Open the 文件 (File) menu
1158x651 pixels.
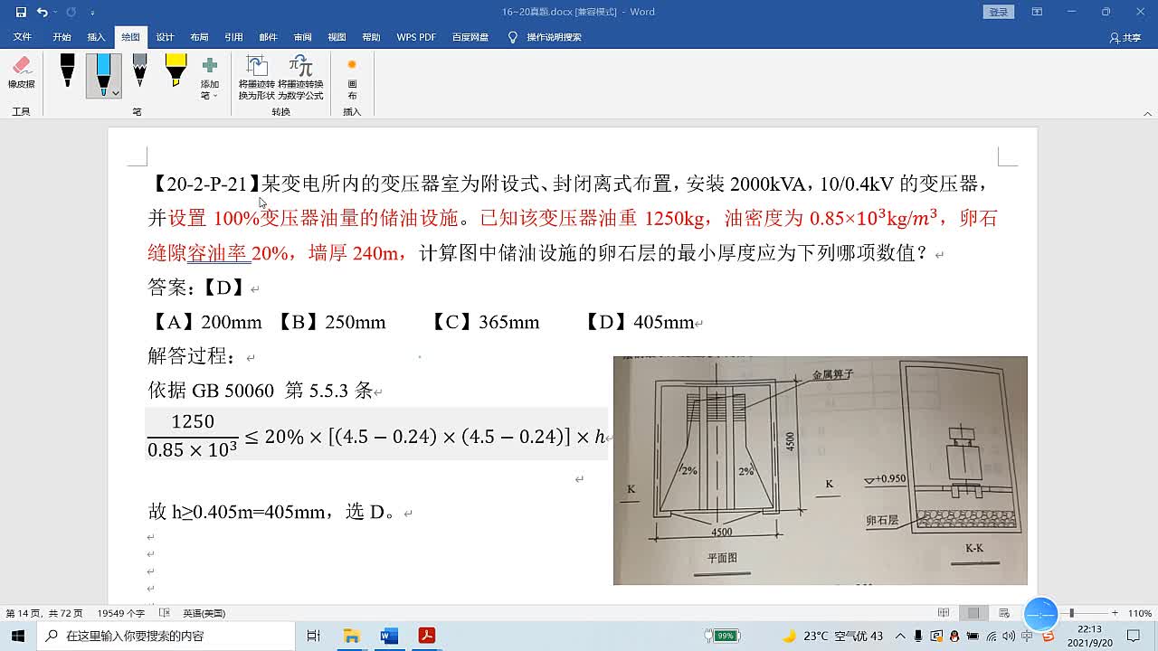22,37
